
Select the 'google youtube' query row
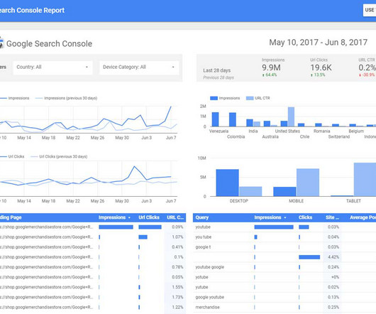[x=284, y=297]
